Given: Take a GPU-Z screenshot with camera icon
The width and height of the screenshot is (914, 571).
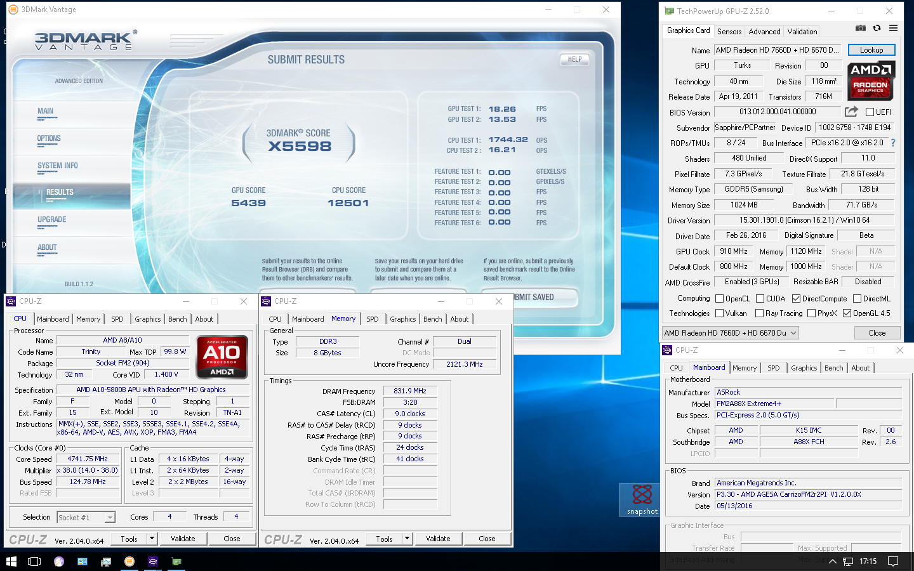Looking at the screenshot, I should pyautogui.click(x=860, y=29).
